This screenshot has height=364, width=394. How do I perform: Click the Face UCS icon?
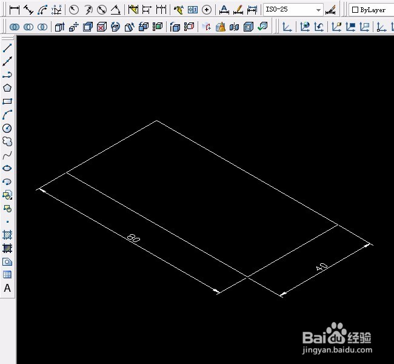click(x=336, y=27)
